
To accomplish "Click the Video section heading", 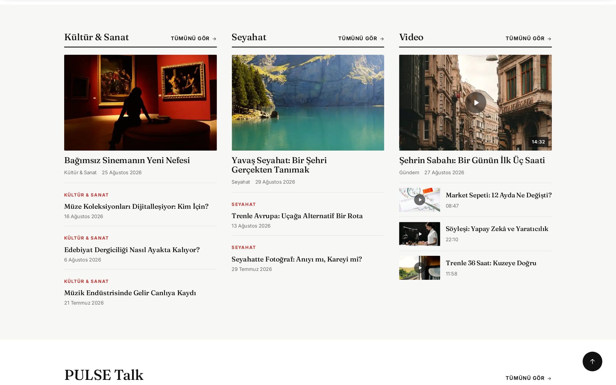I will (x=411, y=37).
